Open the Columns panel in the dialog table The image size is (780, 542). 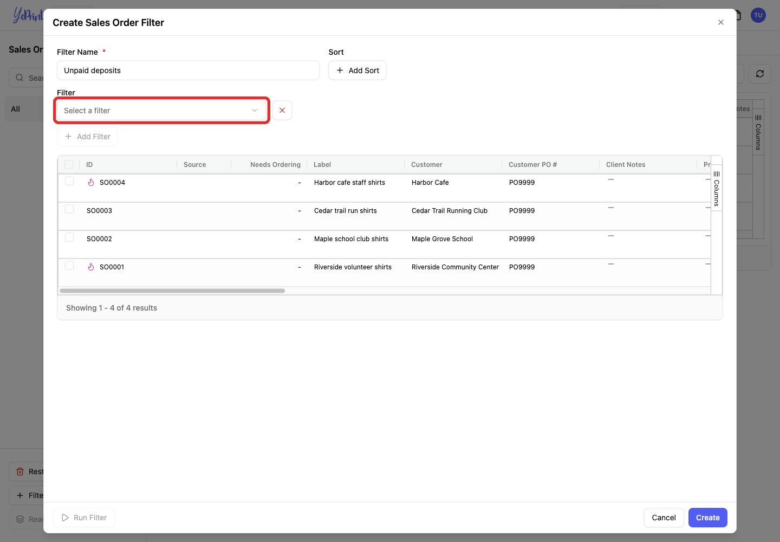tap(717, 188)
